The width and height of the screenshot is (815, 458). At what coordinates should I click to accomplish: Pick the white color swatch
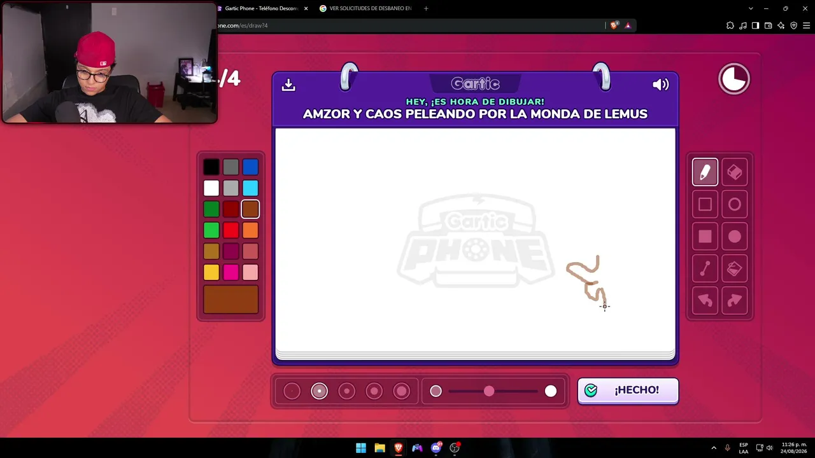pyautogui.click(x=211, y=188)
